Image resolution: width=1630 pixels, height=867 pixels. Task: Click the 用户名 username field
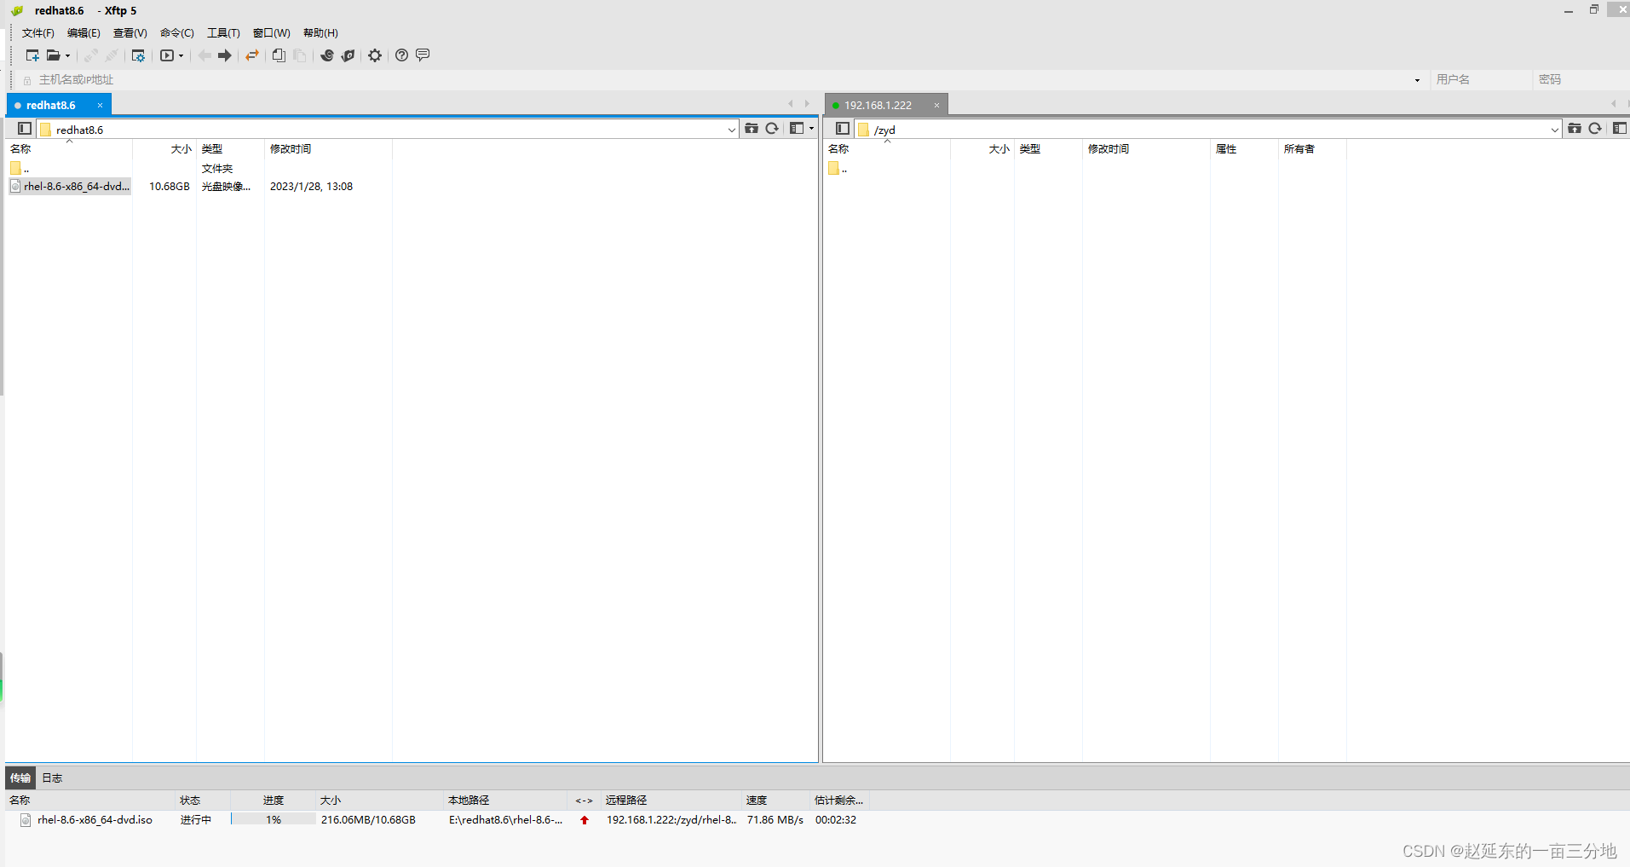[x=1481, y=79]
